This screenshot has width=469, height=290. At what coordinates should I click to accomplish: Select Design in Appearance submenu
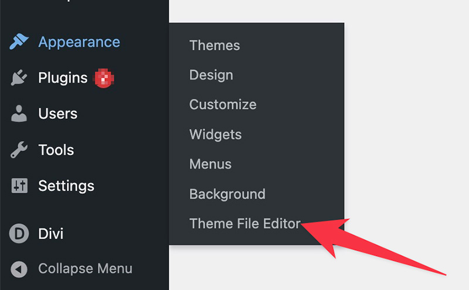(211, 75)
